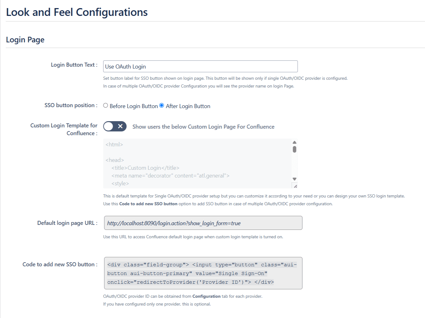Click the "Default login page URL :" label
The height and width of the screenshot is (318, 425).
point(67,223)
